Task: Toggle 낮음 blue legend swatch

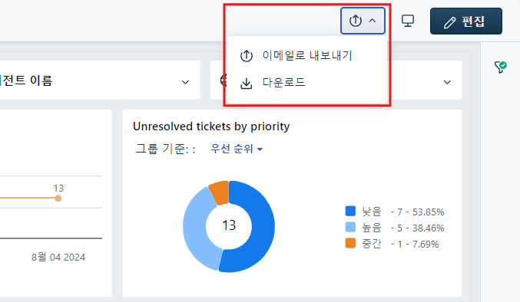Action: 350,211
